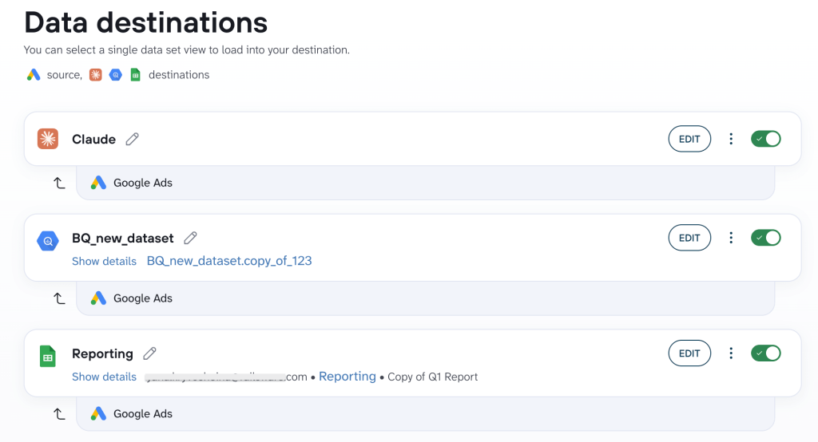Open three-dot menu for Claude destination
The image size is (818, 442).
(731, 139)
